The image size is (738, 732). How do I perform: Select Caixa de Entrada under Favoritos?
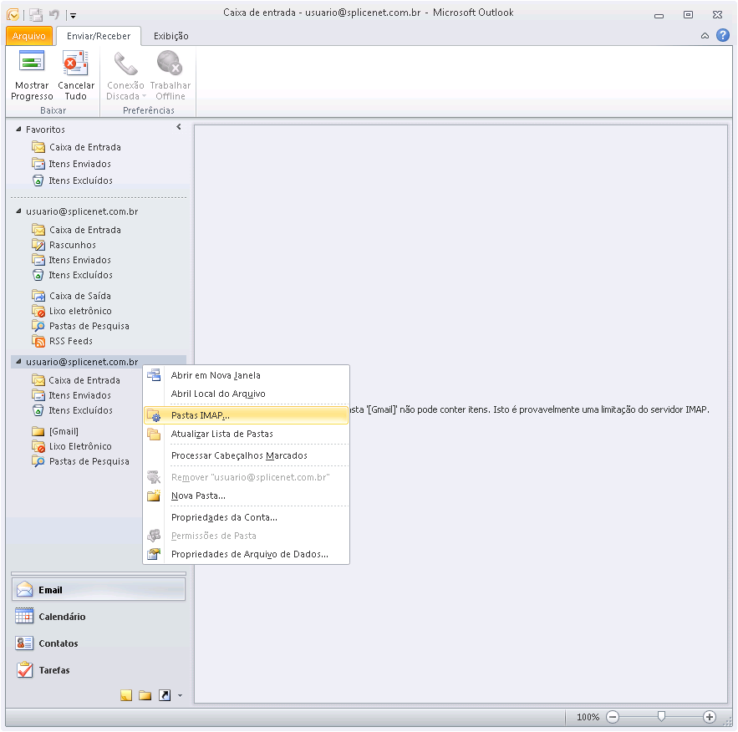[x=84, y=147]
